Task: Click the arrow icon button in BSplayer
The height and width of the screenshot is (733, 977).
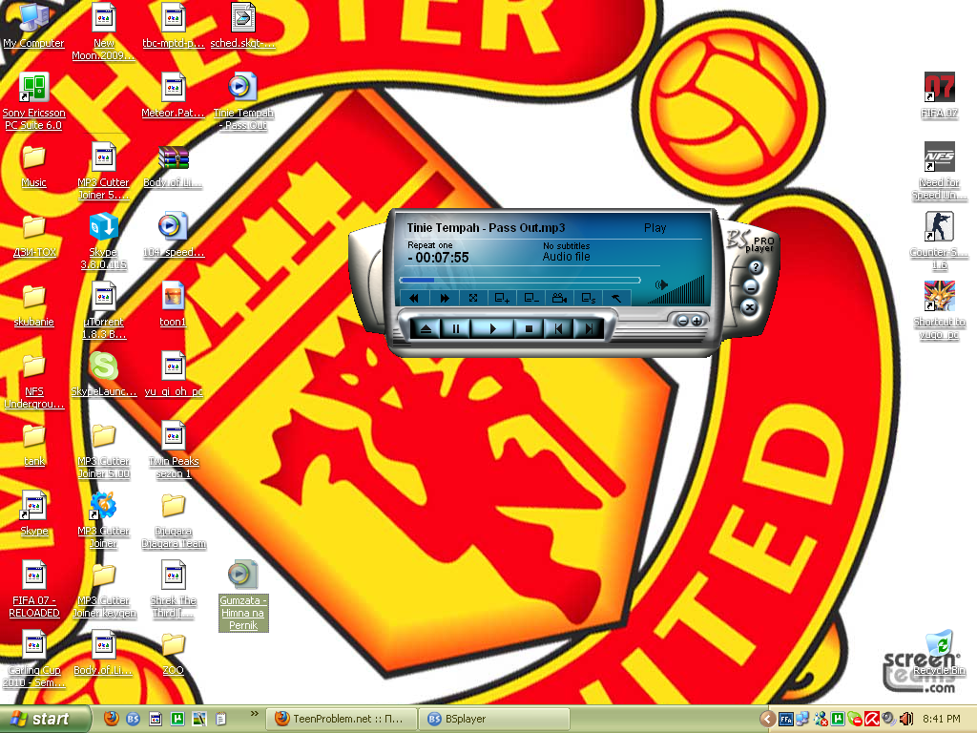Action: [616, 299]
